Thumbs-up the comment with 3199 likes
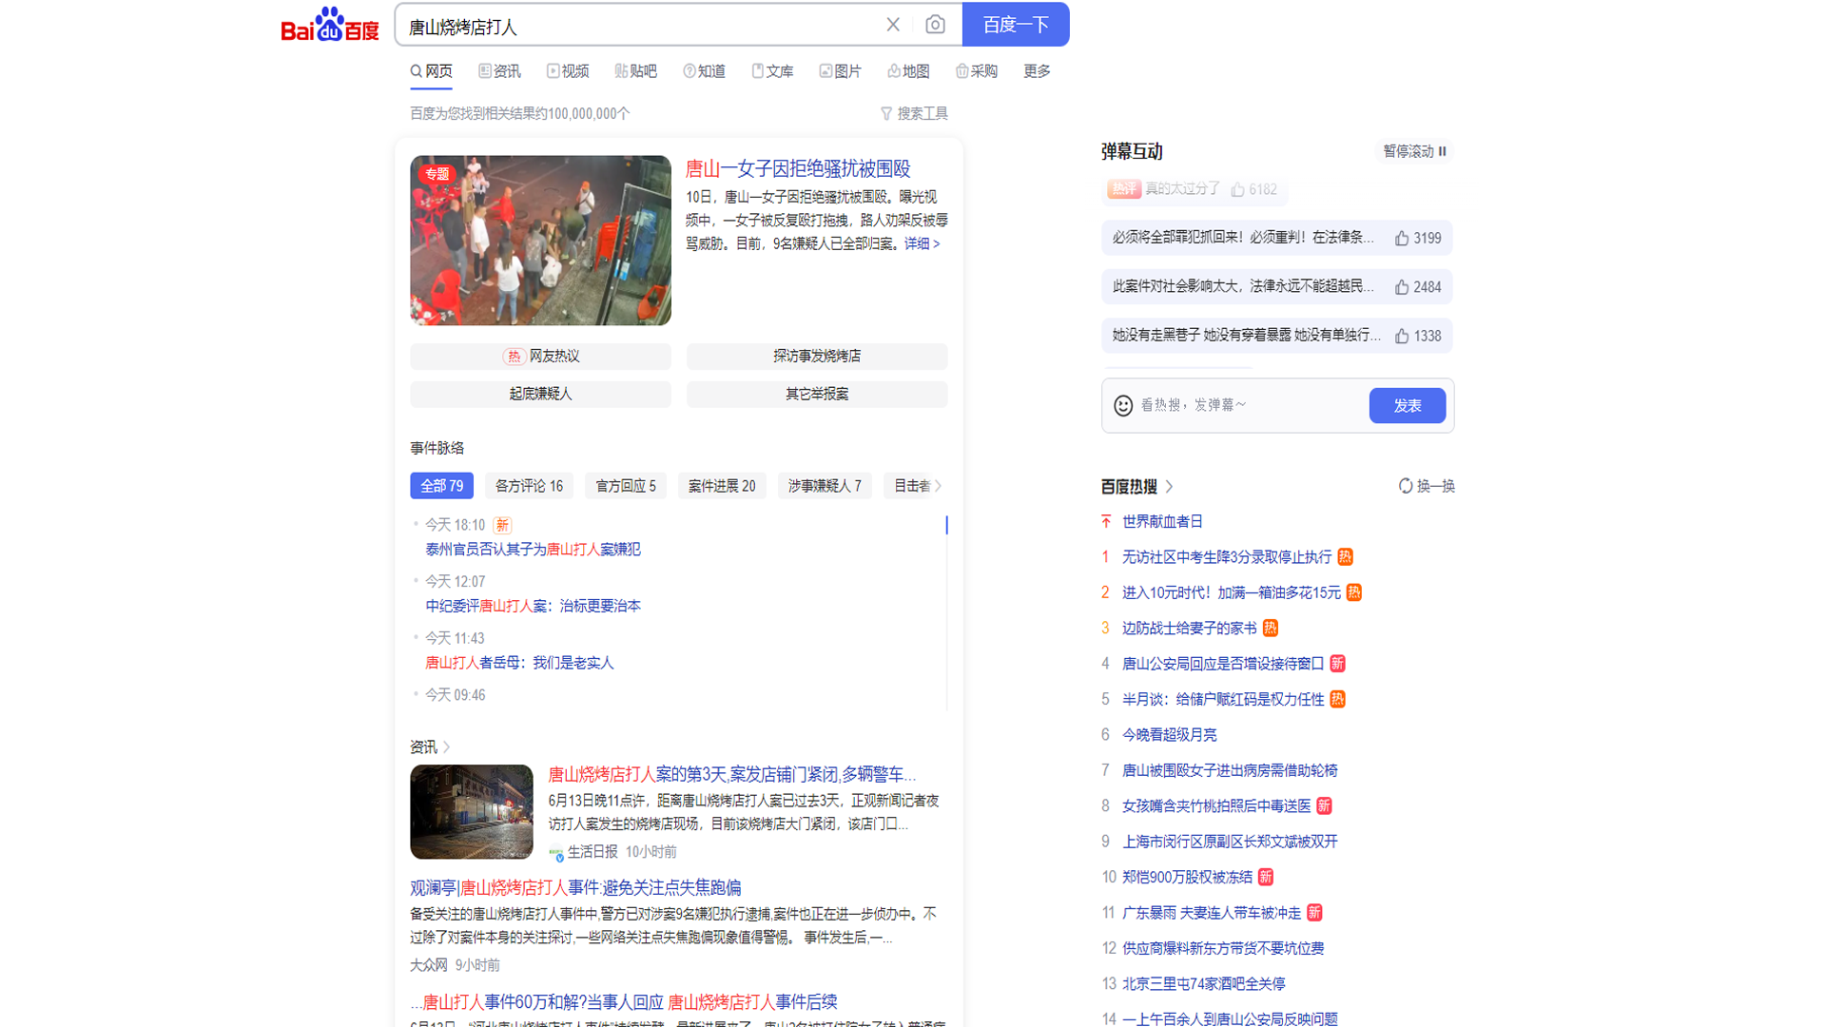 1400,239
